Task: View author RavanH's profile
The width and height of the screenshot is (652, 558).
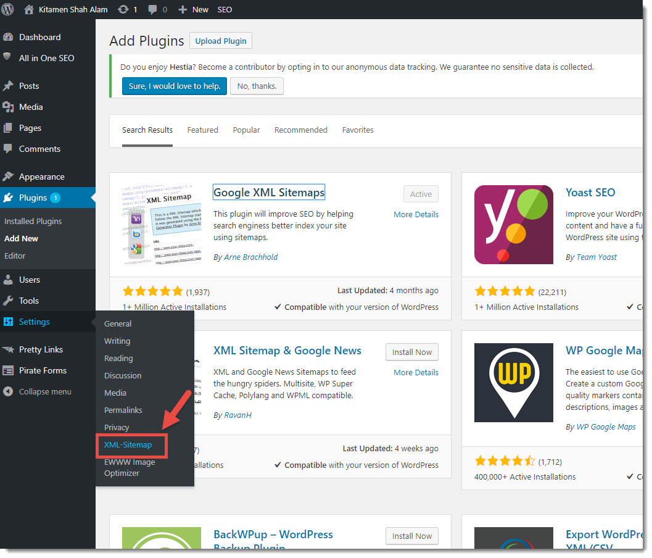Action: [238, 415]
